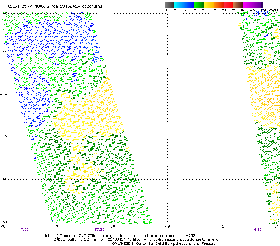Image resolution: width=280 pixels, height=246 pixels.
Task: Click the '-22' latitude axis label
Action: tap(3, 53)
